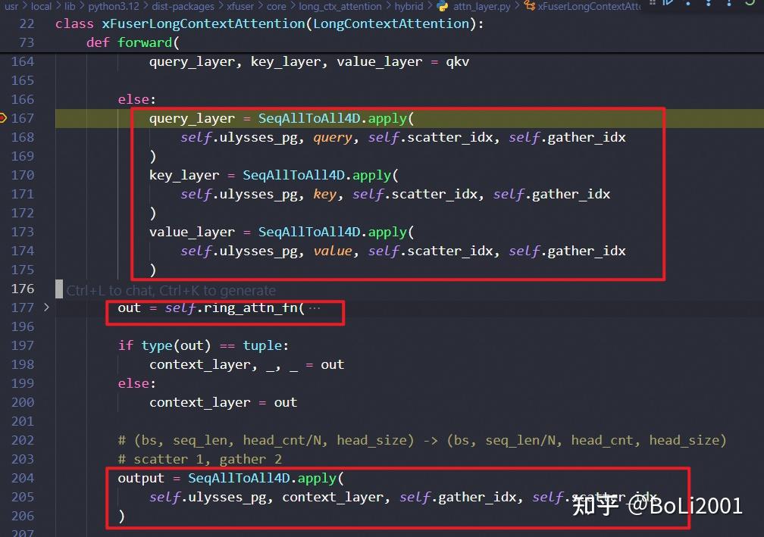Screen dimensions: 764x537
Task: Click the grid icon in the editor title toolbar
Action: click(652, 4)
